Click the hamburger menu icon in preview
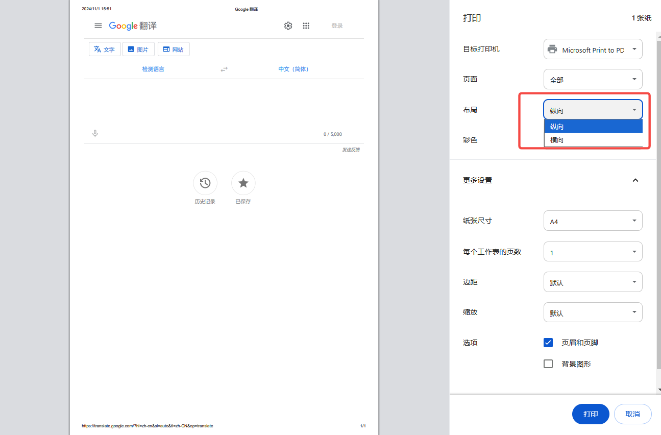This screenshot has width=661, height=435. tap(98, 26)
